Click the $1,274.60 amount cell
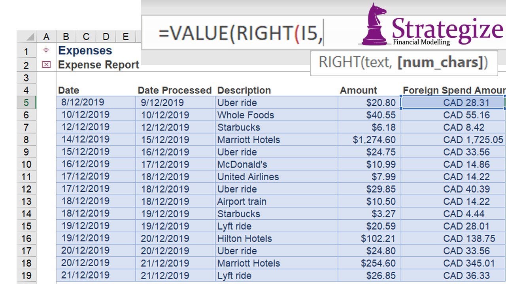The height and width of the screenshot is (284, 506). click(x=369, y=140)
